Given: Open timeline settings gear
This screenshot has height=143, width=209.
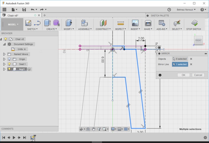Looking at the screenshot, I should pyautogui.click(x=205, y=137).
